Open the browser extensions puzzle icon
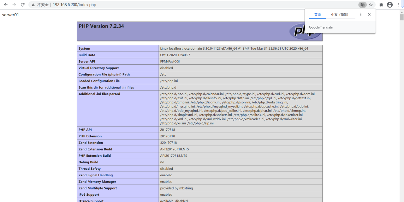 pyautogui.click(x=381, y=5)
